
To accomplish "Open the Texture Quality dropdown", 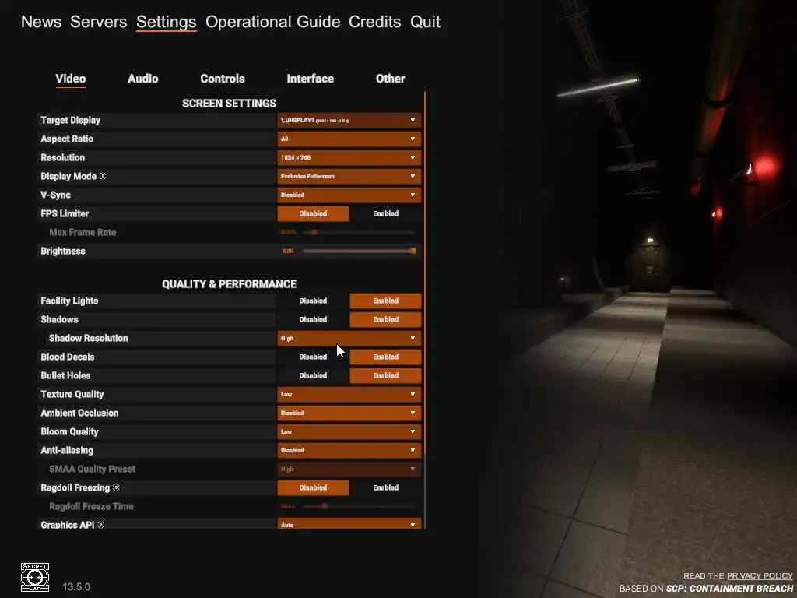I will 349,394.
